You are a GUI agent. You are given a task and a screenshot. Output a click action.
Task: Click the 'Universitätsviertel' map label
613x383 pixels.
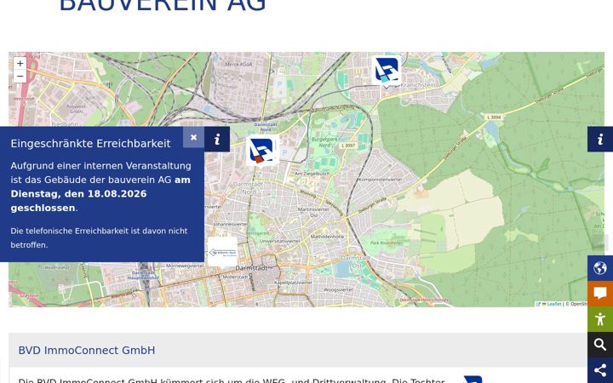[280, 241]
